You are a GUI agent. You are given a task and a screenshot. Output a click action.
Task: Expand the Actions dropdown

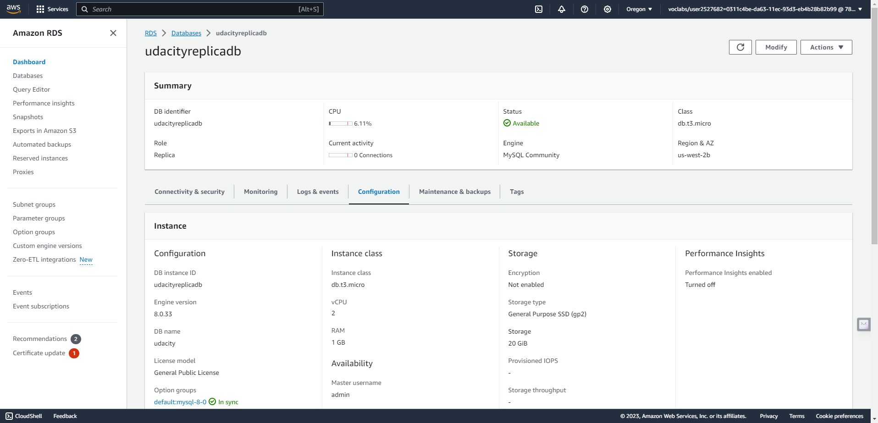coord(826,47)
